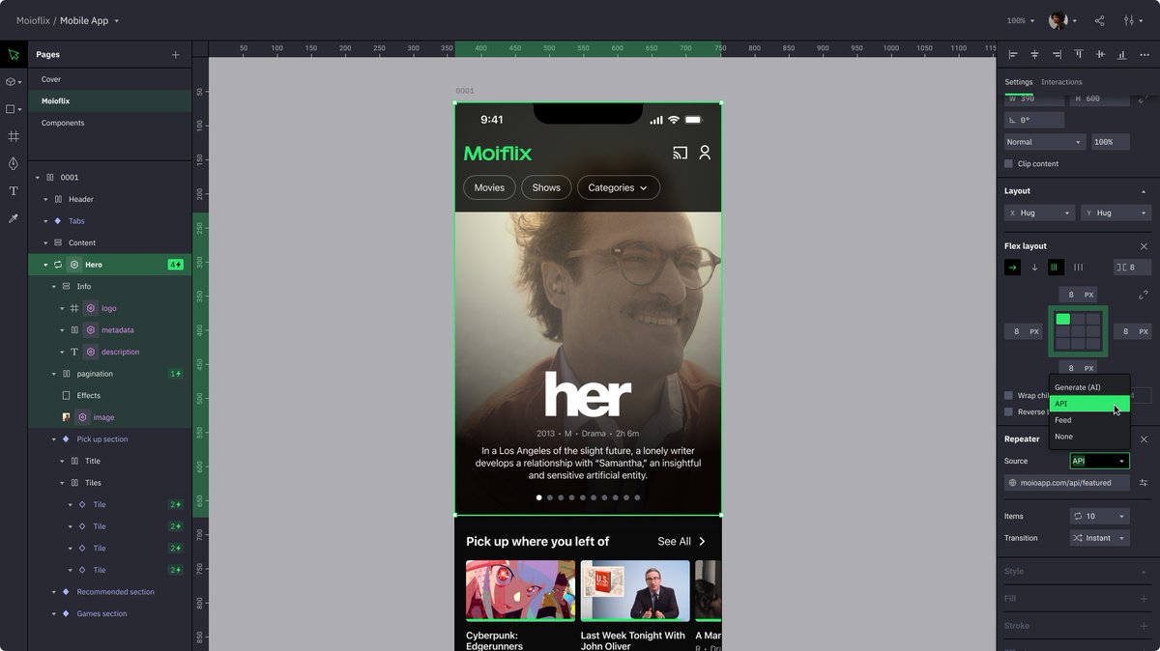Collapse the 0001 frame layer
The width and height of the screenshot is (1160, 651).
tap(38, 178)
